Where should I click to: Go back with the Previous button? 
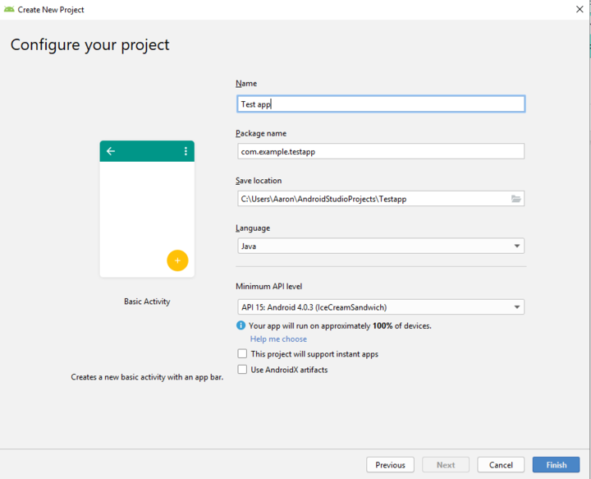[390, 465]
